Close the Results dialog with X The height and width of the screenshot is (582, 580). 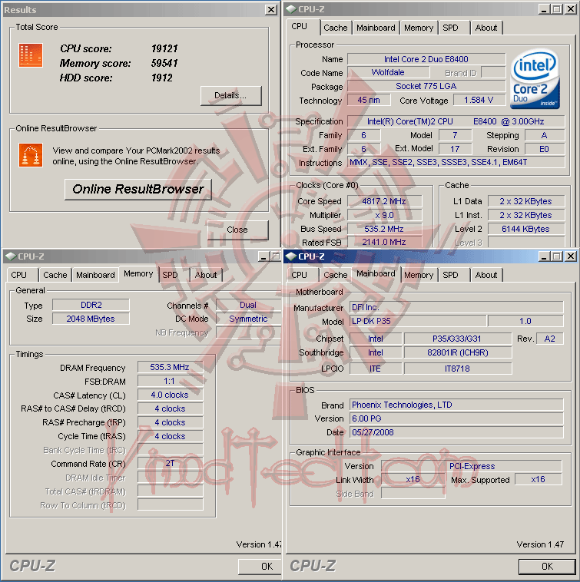click(271, 10)
